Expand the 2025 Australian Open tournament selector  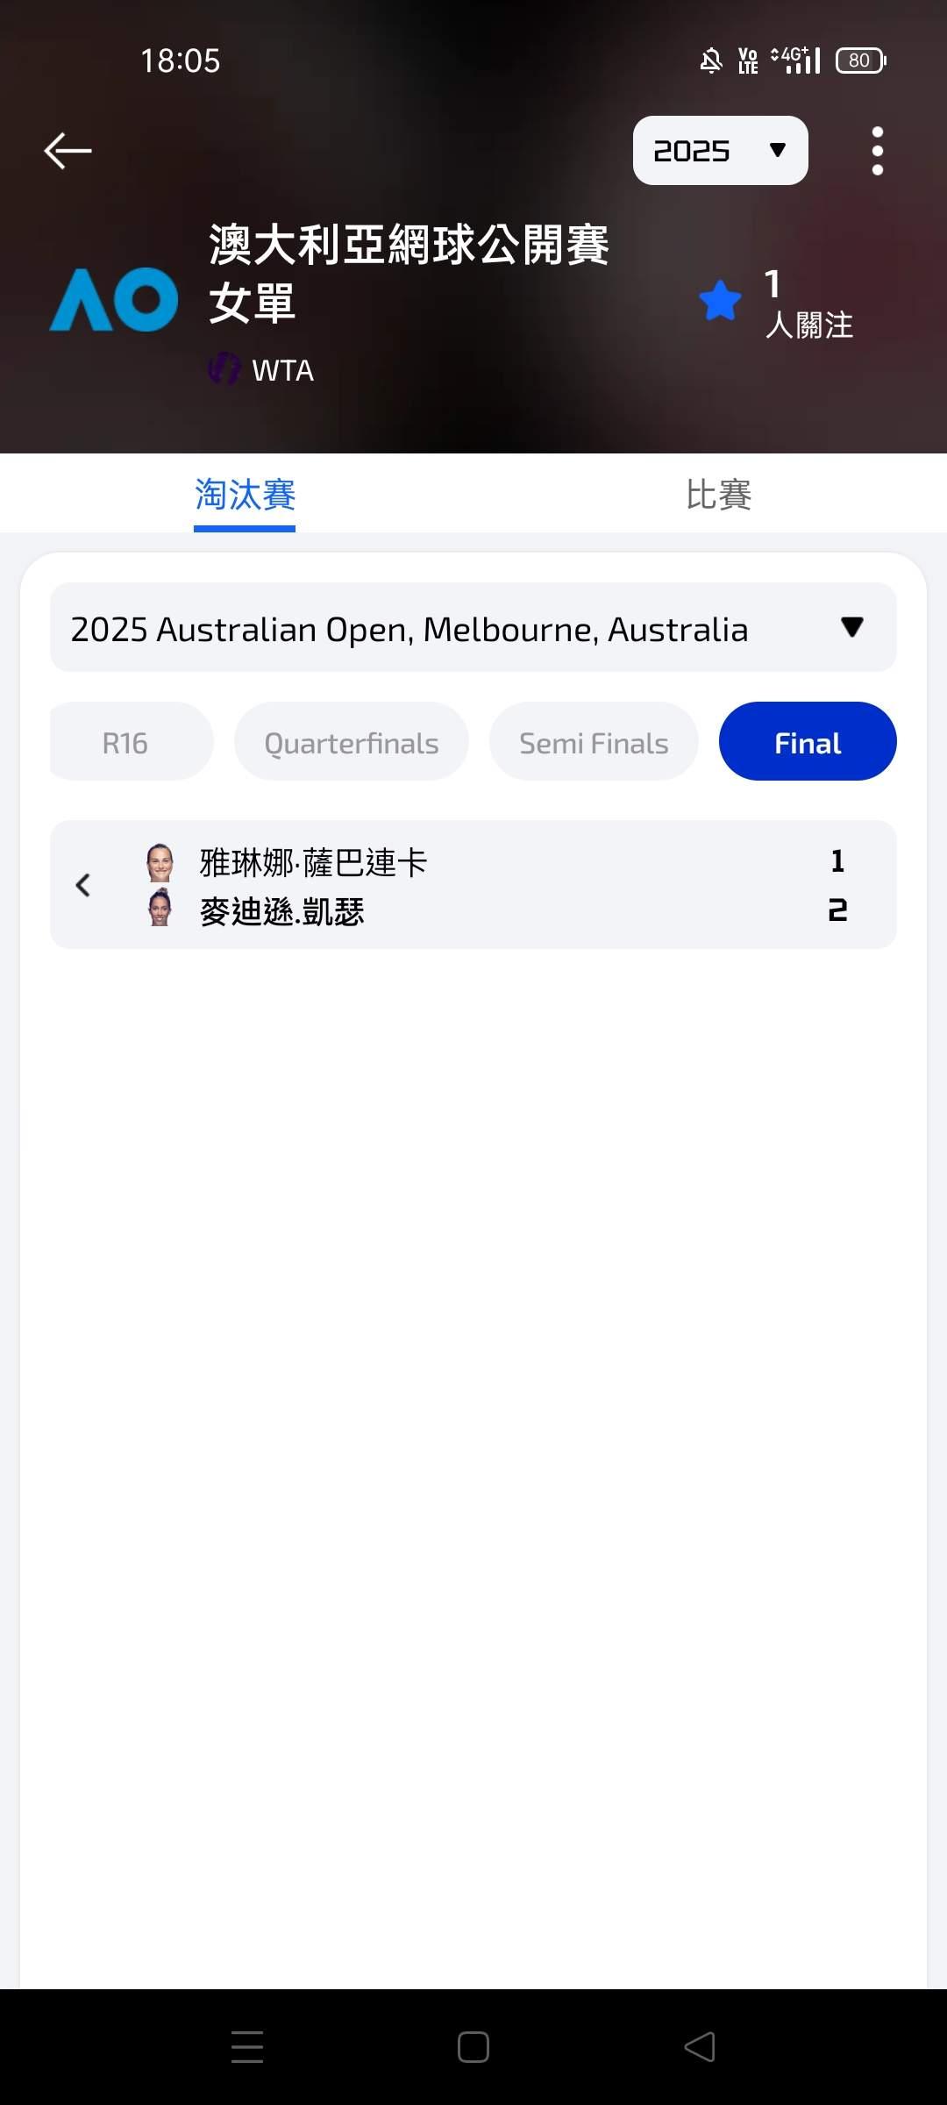473,628
